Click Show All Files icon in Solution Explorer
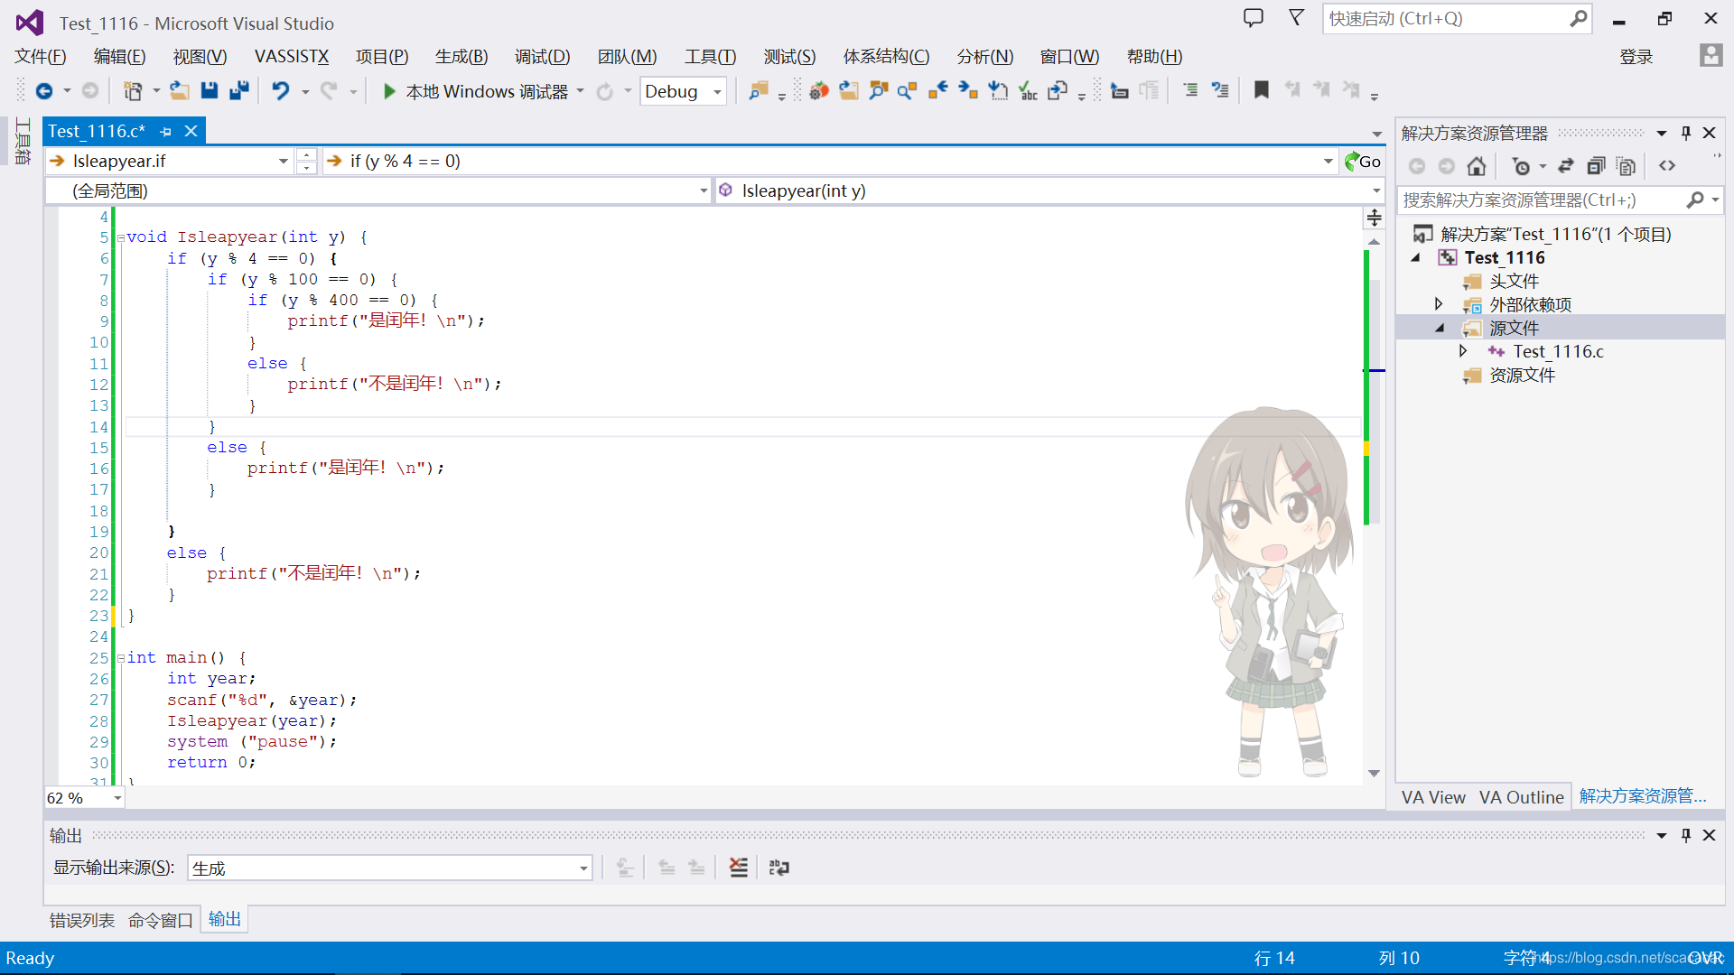Image resolution: width=1734 pixels, height=975 pixels. coord(1626,166)
